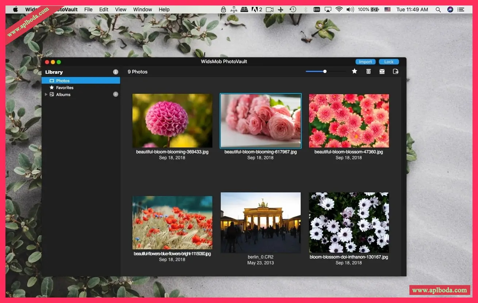Image resolution: width=478 pixels, height=303 pixels.
Task: Open the File menu
Action: [88, 9]
